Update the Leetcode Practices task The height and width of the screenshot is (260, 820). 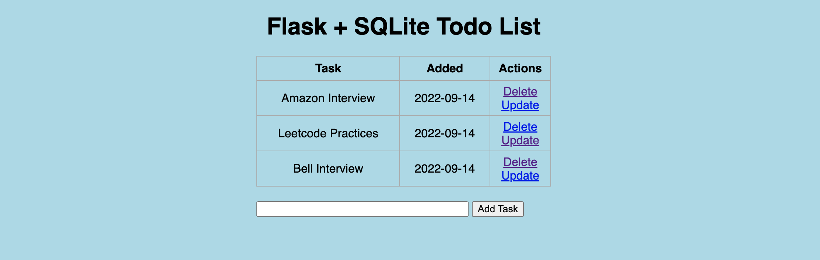click(520, 140)
